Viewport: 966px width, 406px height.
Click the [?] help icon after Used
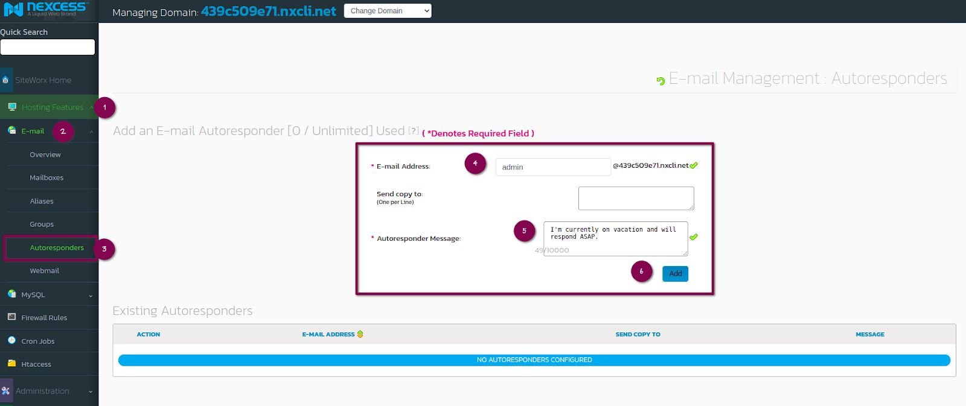(x=414, y=130)
